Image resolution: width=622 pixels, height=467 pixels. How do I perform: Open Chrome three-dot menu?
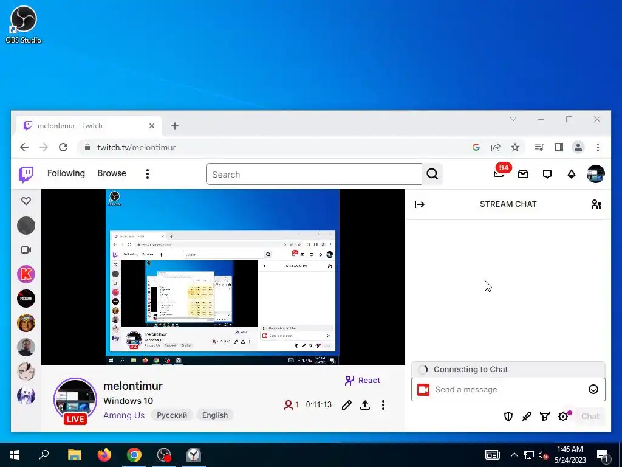(598, 147)
